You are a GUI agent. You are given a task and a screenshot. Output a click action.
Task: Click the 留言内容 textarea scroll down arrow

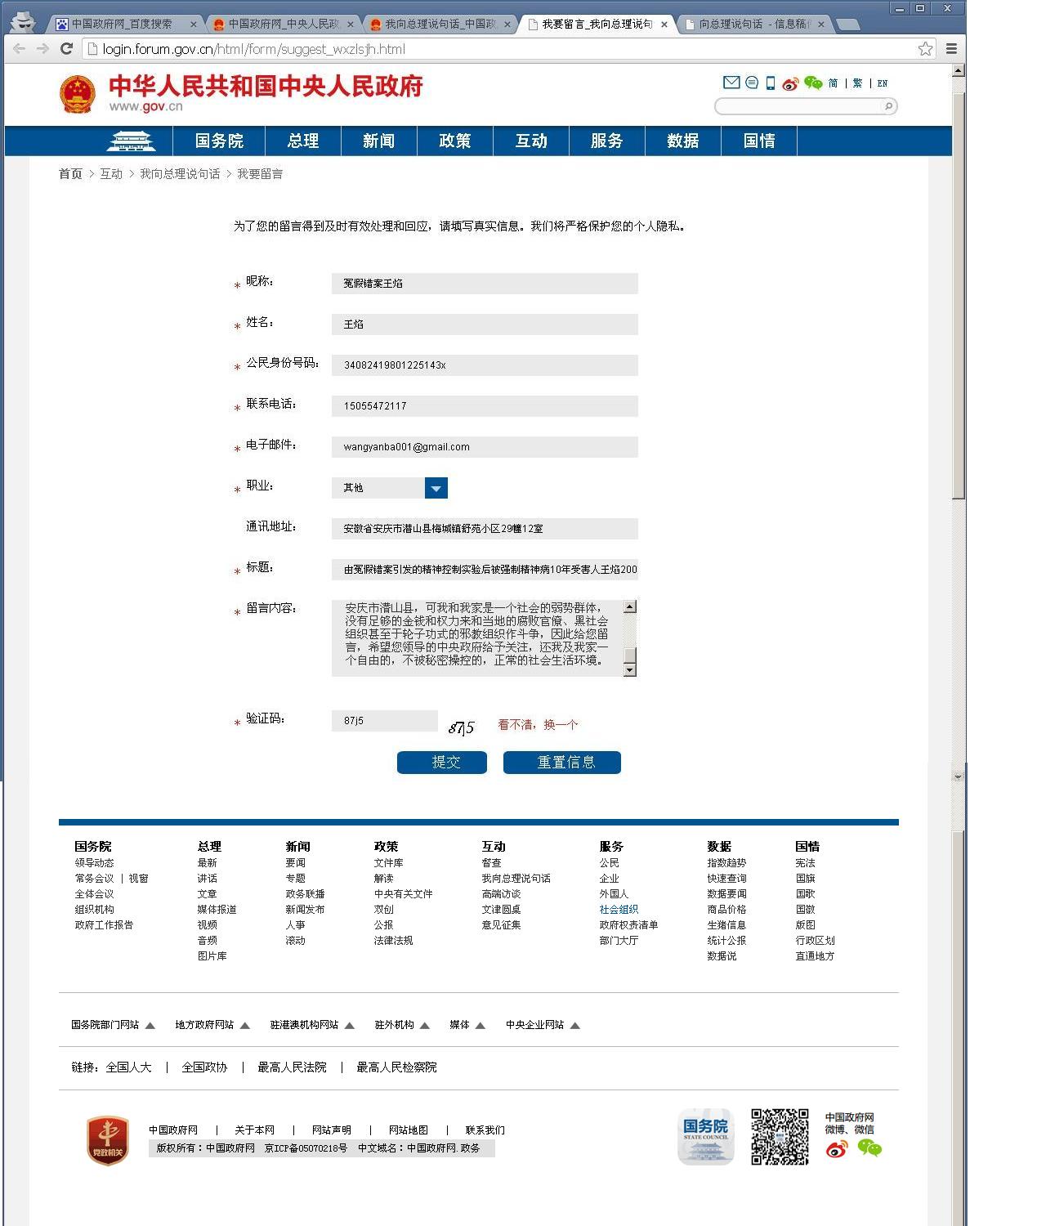pyautogui.click(x=629, y=670)
